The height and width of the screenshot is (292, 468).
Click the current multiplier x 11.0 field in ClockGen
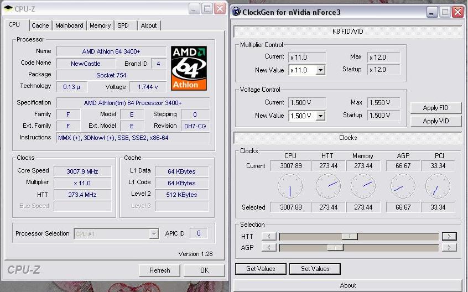pyautogui.click(x=307, y=58)
